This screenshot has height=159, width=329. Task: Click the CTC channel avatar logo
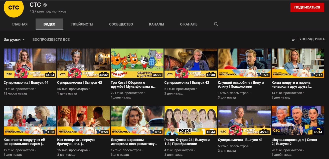(x=14, y=8)
